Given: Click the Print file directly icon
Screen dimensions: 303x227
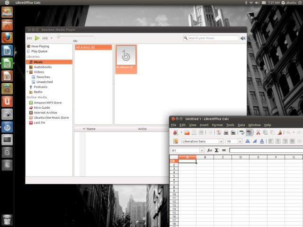Looking at the screenshot, I should pos(226,132).
